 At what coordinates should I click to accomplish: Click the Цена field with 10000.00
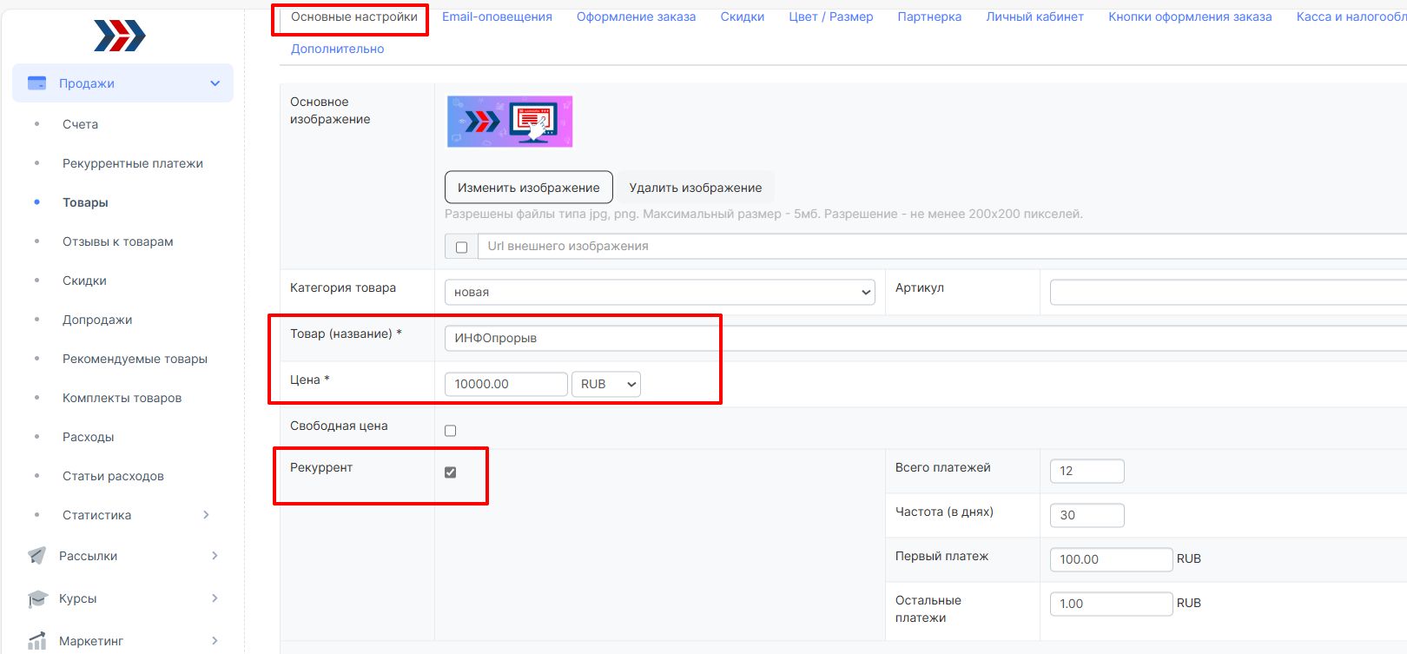click(505, 384)
